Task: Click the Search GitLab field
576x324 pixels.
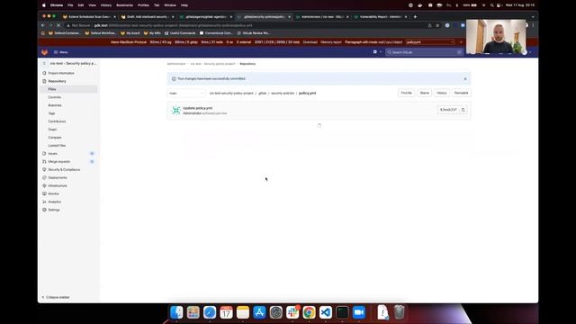Action: pyautogui.click(x=424, y=52)
